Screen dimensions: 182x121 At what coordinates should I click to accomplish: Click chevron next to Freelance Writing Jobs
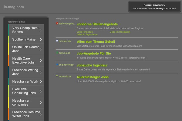pos(41,72)
